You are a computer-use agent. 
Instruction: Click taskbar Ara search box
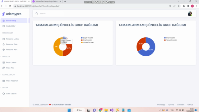79,110
